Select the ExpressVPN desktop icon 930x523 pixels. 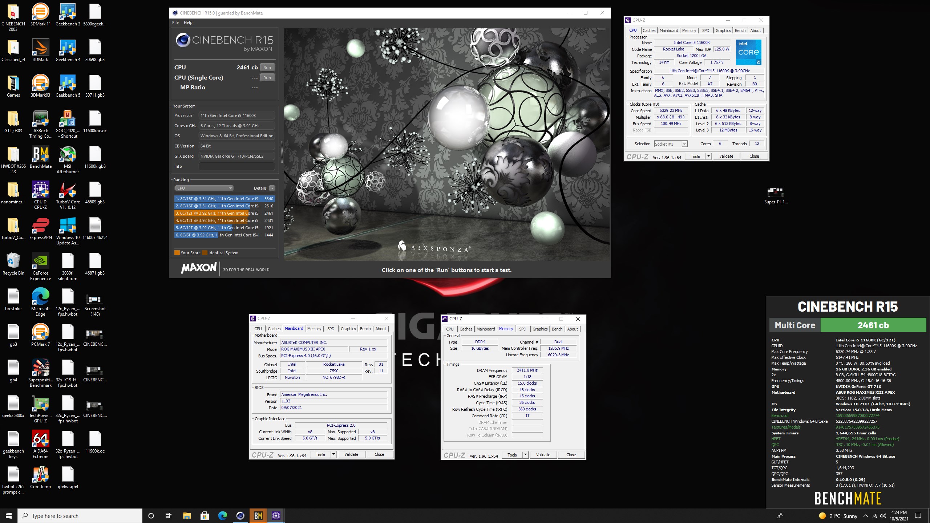40,228
